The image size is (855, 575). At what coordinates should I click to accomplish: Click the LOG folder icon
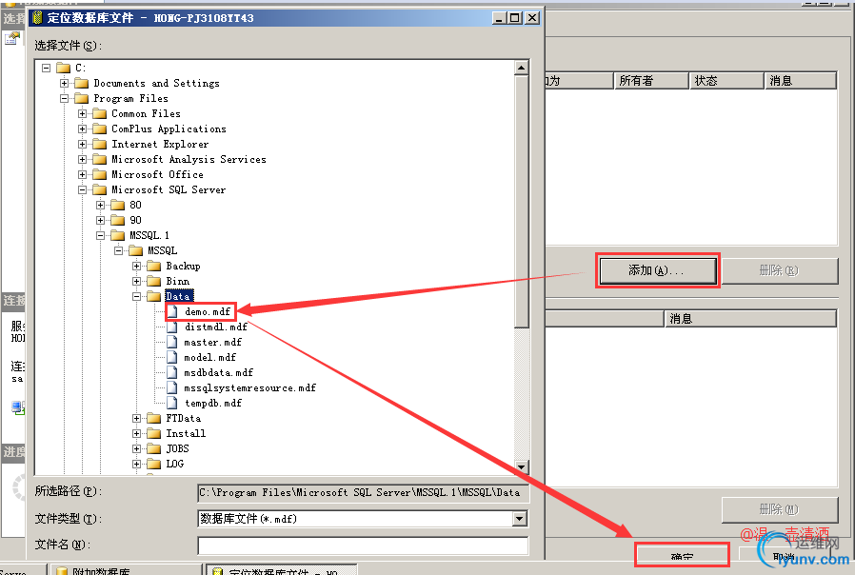154,465
